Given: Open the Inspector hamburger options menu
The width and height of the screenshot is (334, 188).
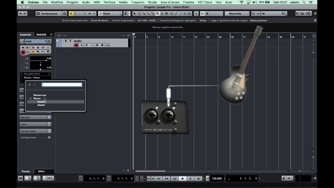Looking at the screenshot, I should [51, 34].
